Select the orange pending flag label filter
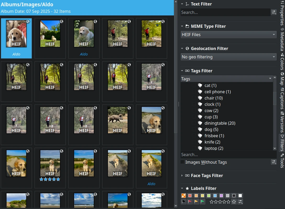Viewport: 285px width, 209px height. [x=196, y=202]
